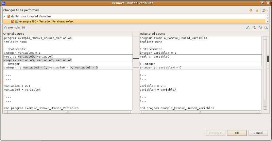Viewport: 272px width, 141px height.
Task: Go to previous change icon
Action: (x=266, y=28)
